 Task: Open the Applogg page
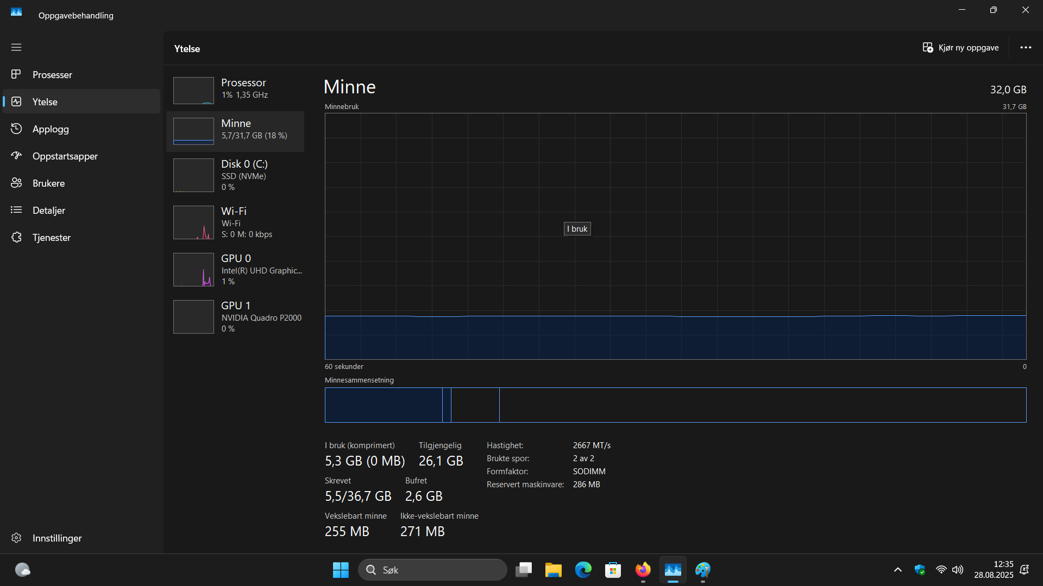(81, 129)
